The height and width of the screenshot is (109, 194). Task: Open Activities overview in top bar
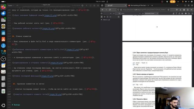coord(3,2)
